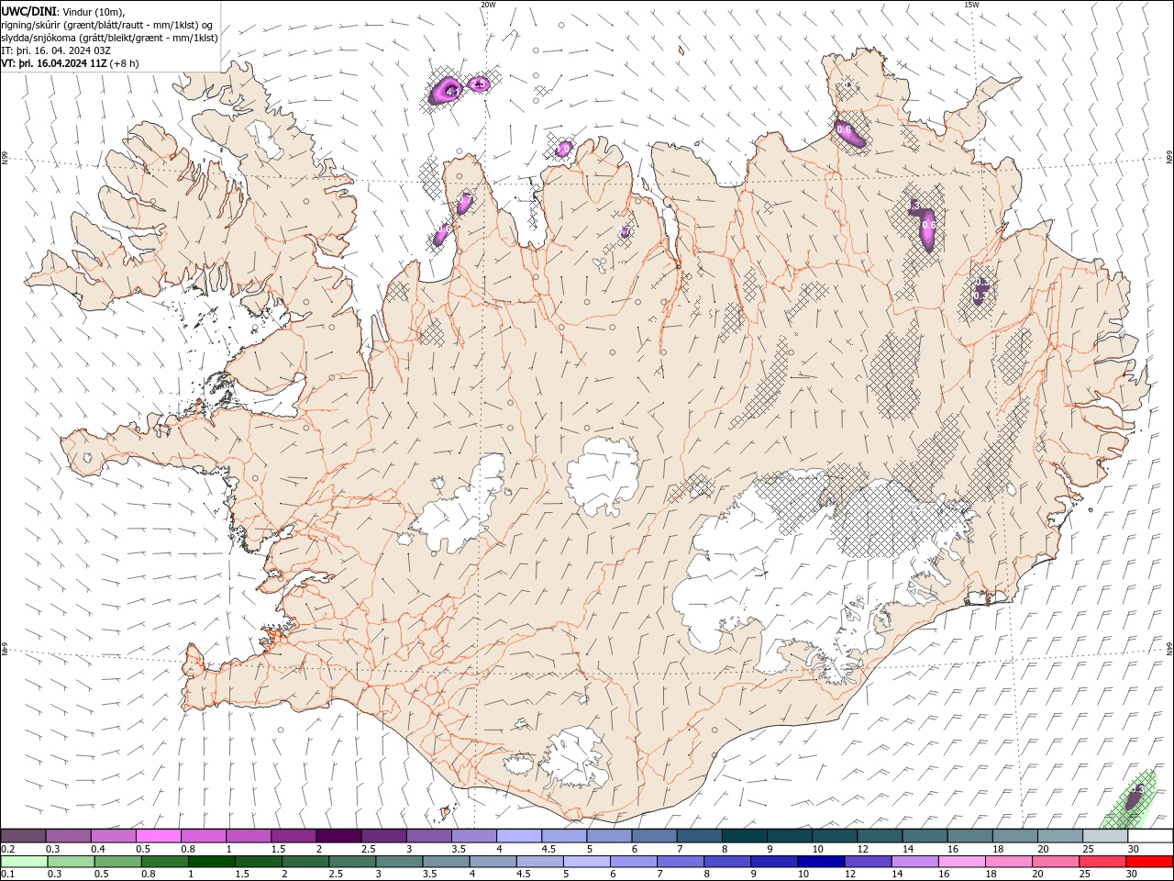Click the bright pink 0.5 snow legend swatch
This screenshot has width=1174, height=881.
159,836
